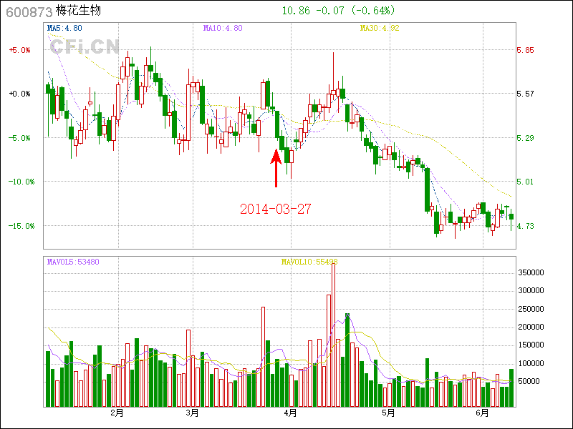Click the MAVOL5:53480 volume label
This screenshot has height=429, width=573.
pos(73,262)
